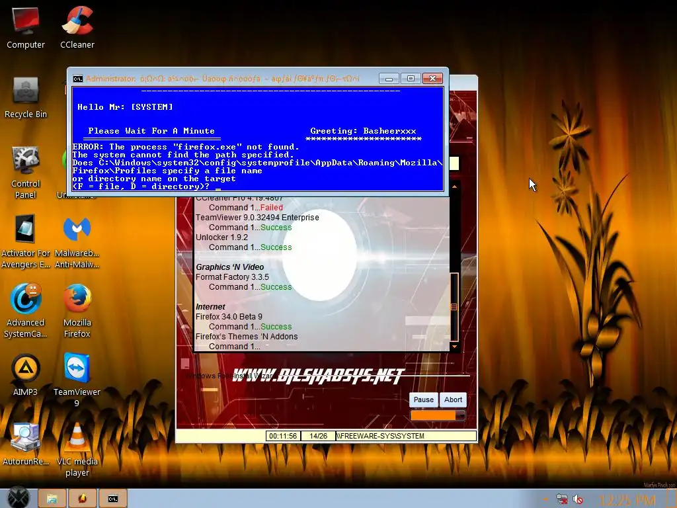Viewport: 677px width, 508px height.
Task: Click the network tray icon
Action: 562,499
